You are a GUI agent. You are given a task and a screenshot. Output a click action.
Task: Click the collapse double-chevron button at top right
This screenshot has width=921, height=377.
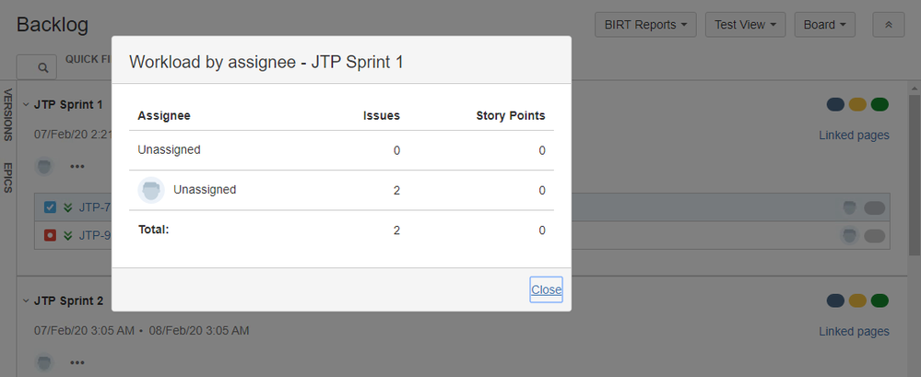[x=888, y=25]
